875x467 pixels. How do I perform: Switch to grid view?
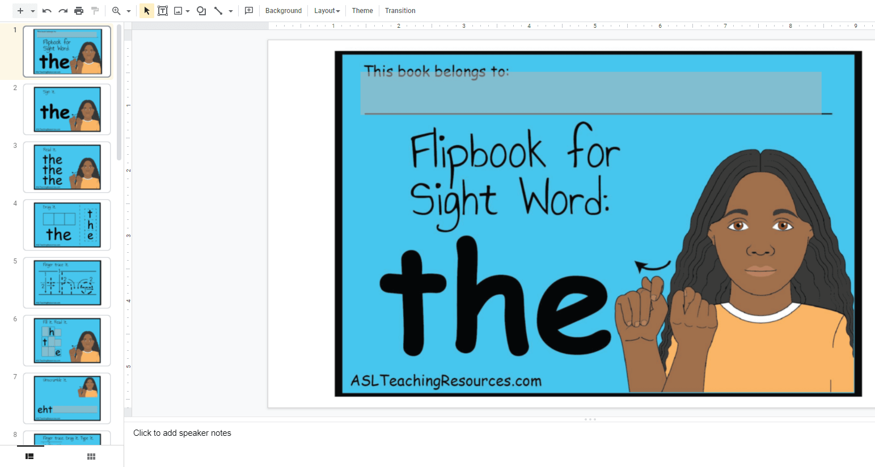pyautogui.click(x=91, y=456)
